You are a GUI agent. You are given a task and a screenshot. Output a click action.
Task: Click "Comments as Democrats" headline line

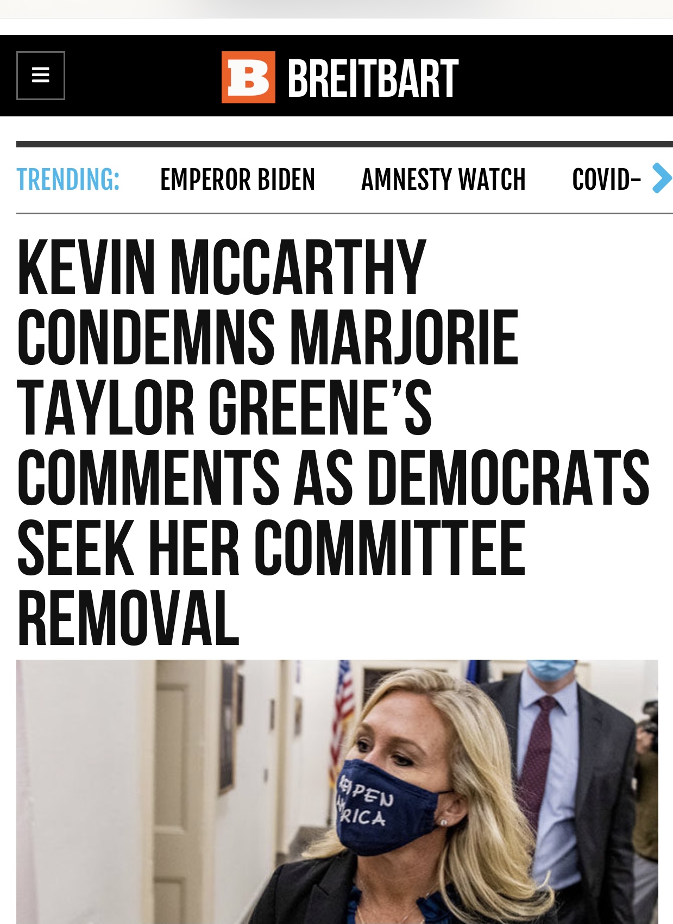[x=334, y=477]
